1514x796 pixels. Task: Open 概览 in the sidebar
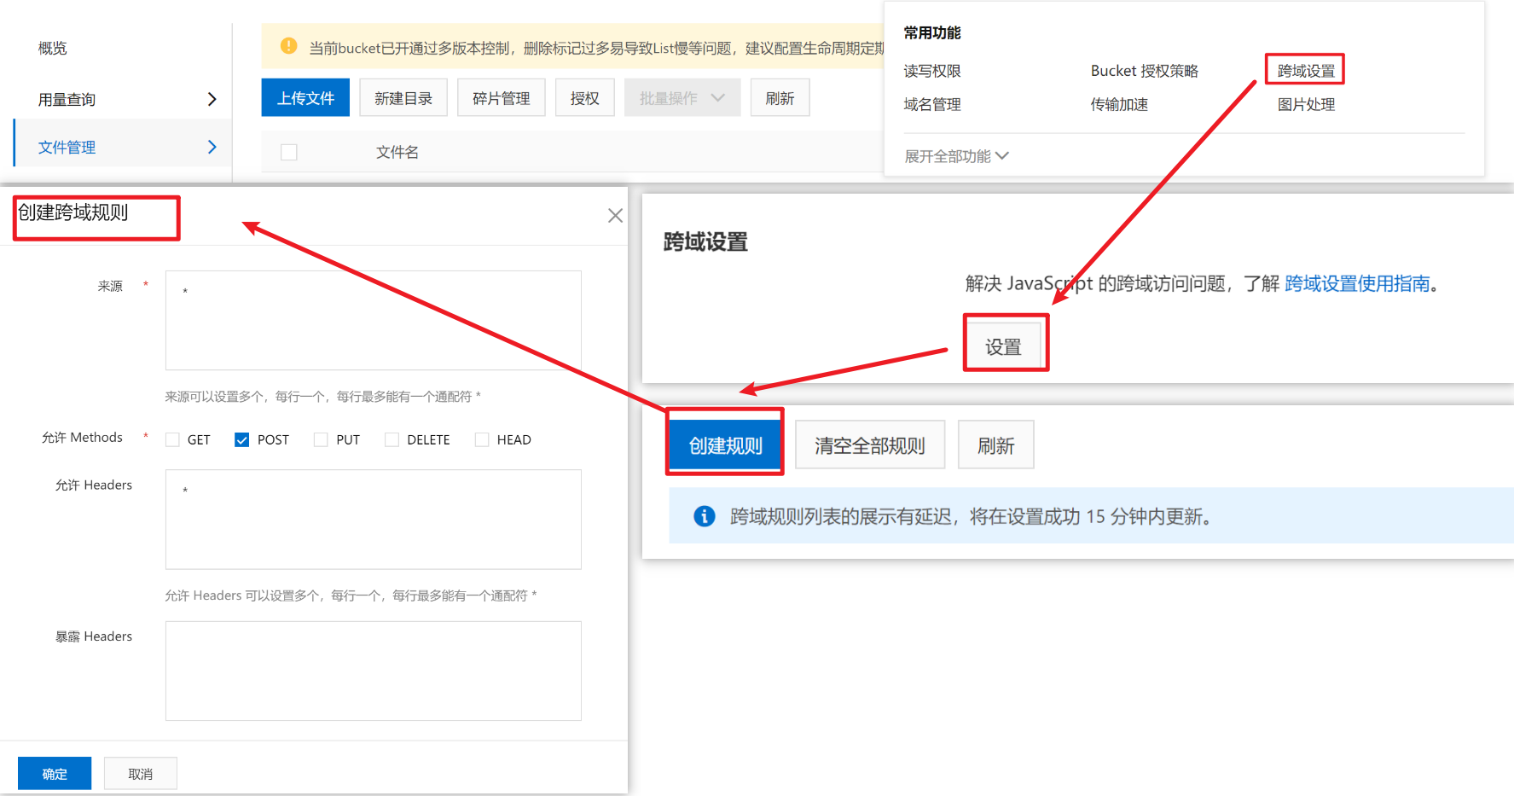coord(53,49)
